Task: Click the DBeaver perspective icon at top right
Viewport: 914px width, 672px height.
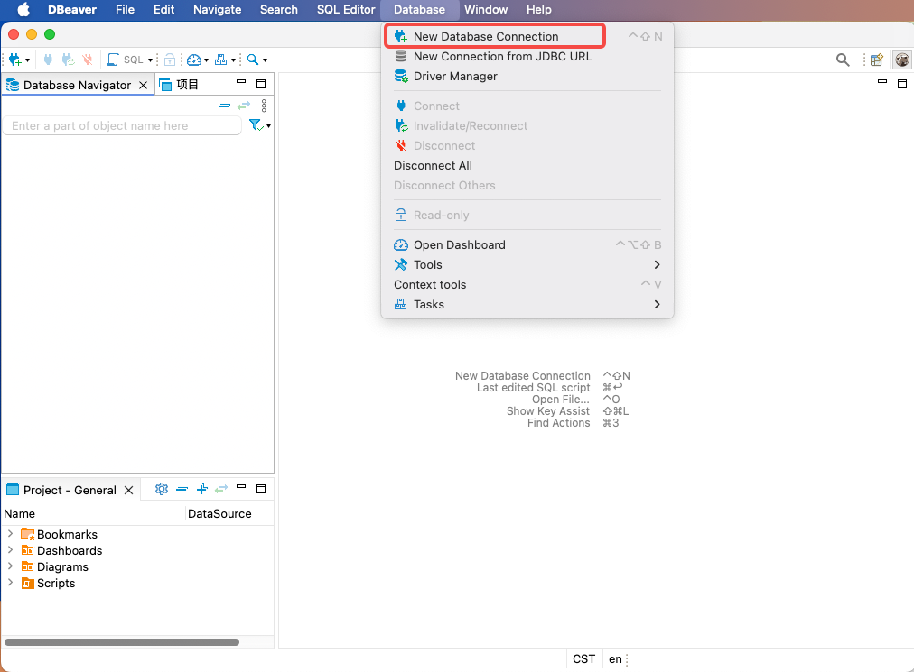Action: click(901, 60)
